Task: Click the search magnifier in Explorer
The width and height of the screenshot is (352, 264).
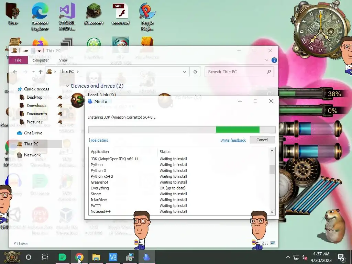Action: click(269, 71)
